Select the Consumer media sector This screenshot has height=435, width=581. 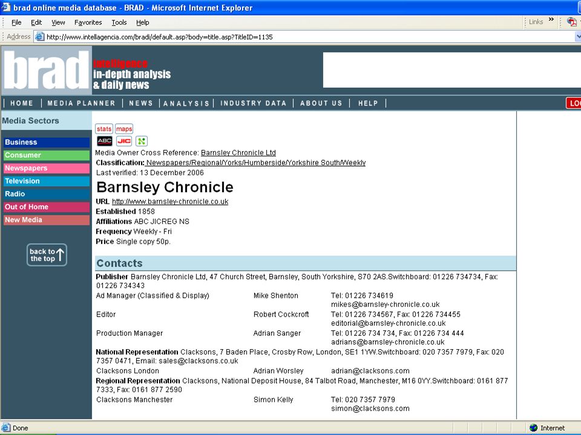(47, 155)
